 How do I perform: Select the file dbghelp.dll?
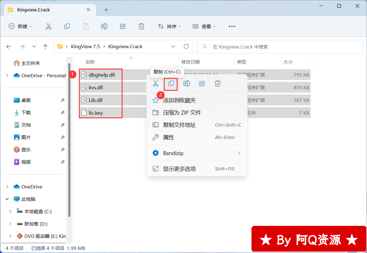pyautogui.click(x=102, y=75)
